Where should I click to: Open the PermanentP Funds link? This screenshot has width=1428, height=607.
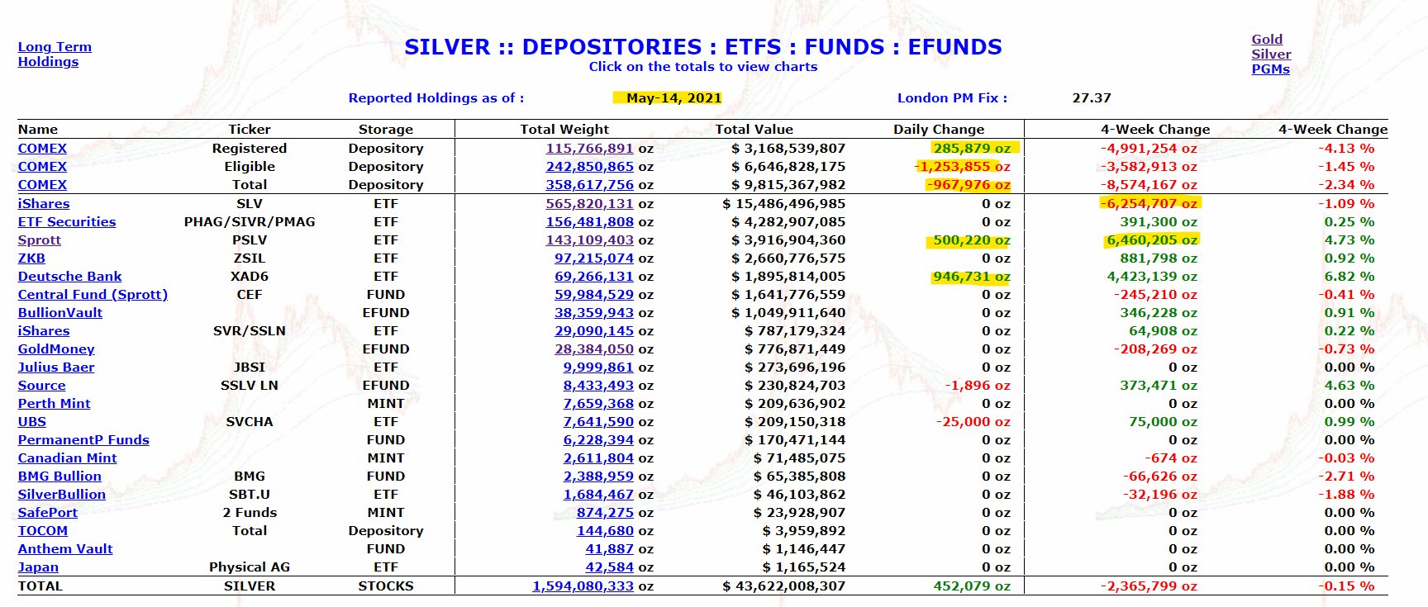pos(83,439)
